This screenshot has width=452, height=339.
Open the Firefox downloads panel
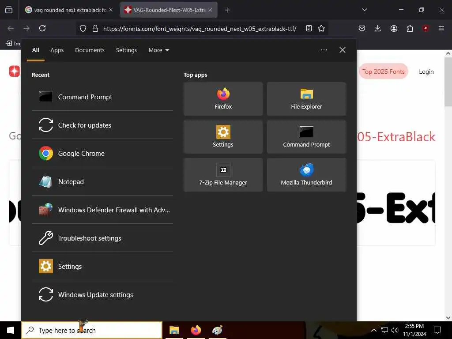click(x=378, y=28)
